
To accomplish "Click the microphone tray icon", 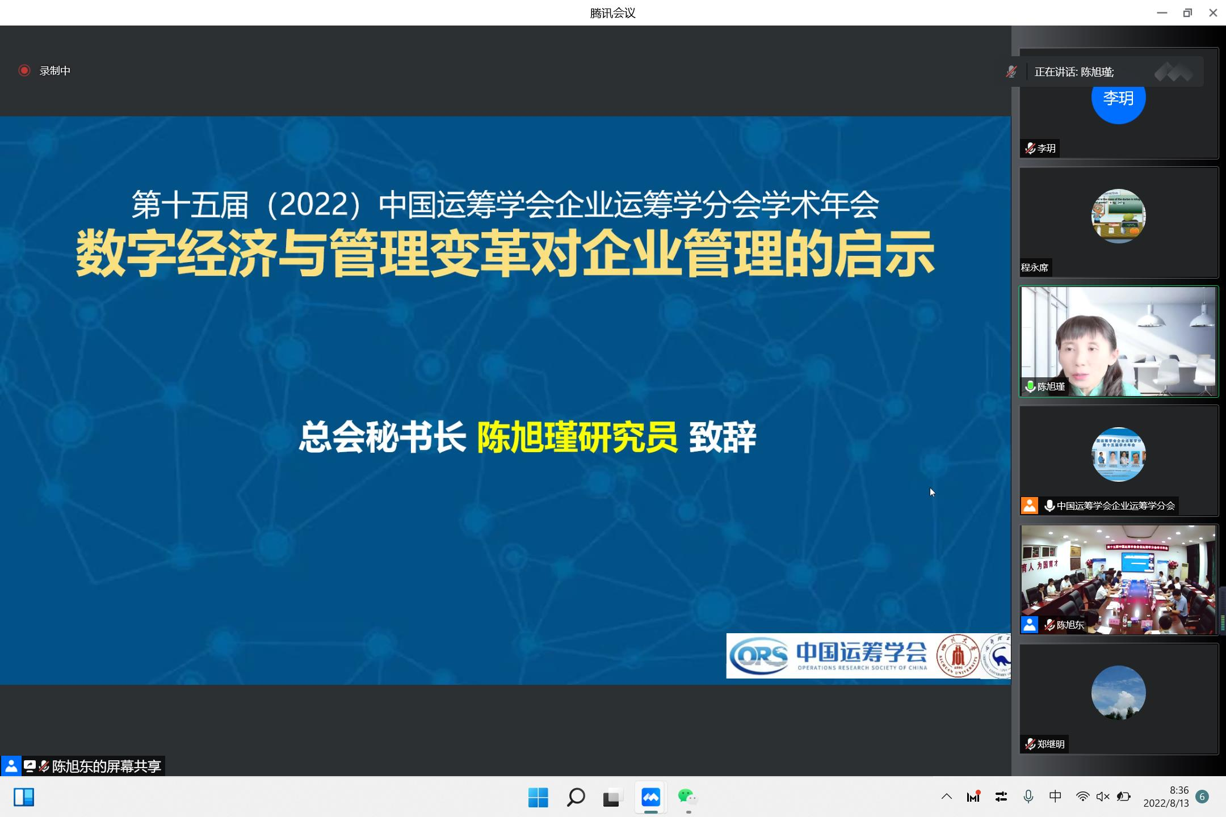I will click(1028, 797).
